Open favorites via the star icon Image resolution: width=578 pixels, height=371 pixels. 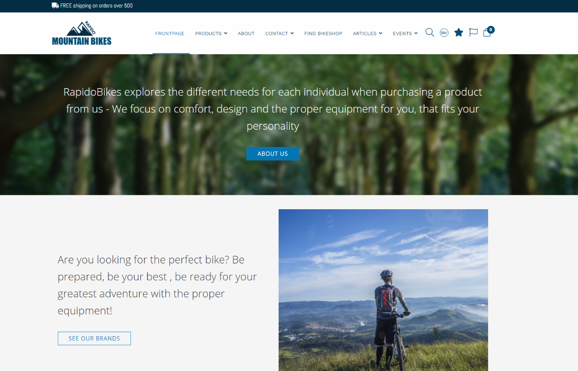click(459, 33)
